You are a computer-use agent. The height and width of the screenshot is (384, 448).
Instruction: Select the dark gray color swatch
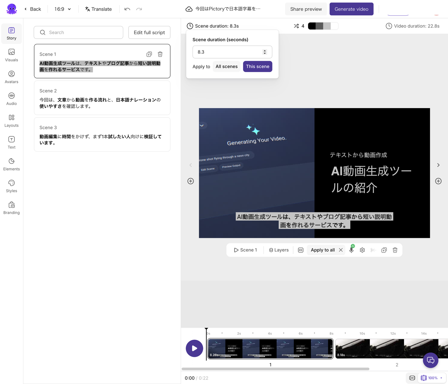(x=319, y=26)
